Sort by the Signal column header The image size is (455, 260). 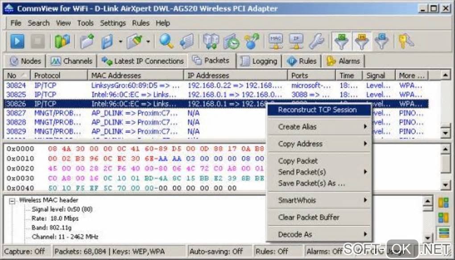tap(379, 75)
